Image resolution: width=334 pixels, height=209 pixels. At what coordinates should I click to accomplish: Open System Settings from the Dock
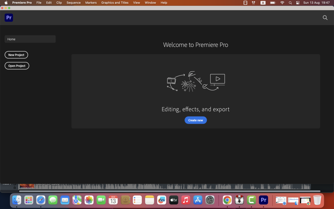(x=210, y=200)
